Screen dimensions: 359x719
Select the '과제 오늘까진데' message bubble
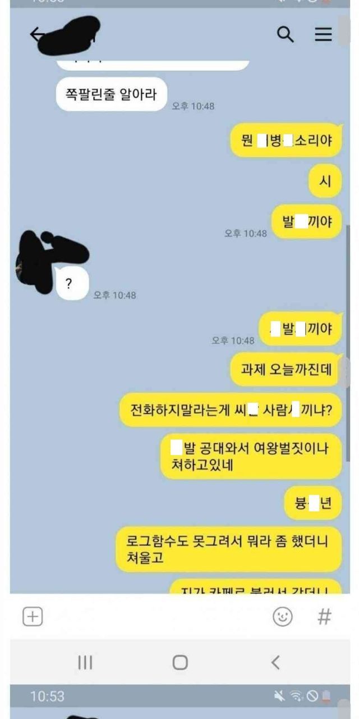286,369
